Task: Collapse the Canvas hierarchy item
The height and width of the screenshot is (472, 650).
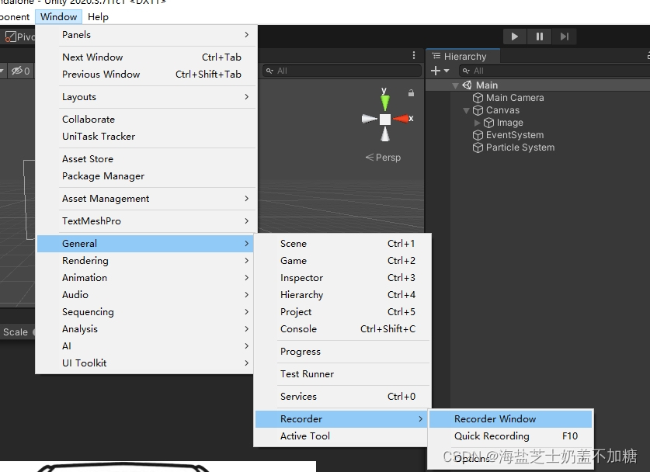Action: [467, 110]
